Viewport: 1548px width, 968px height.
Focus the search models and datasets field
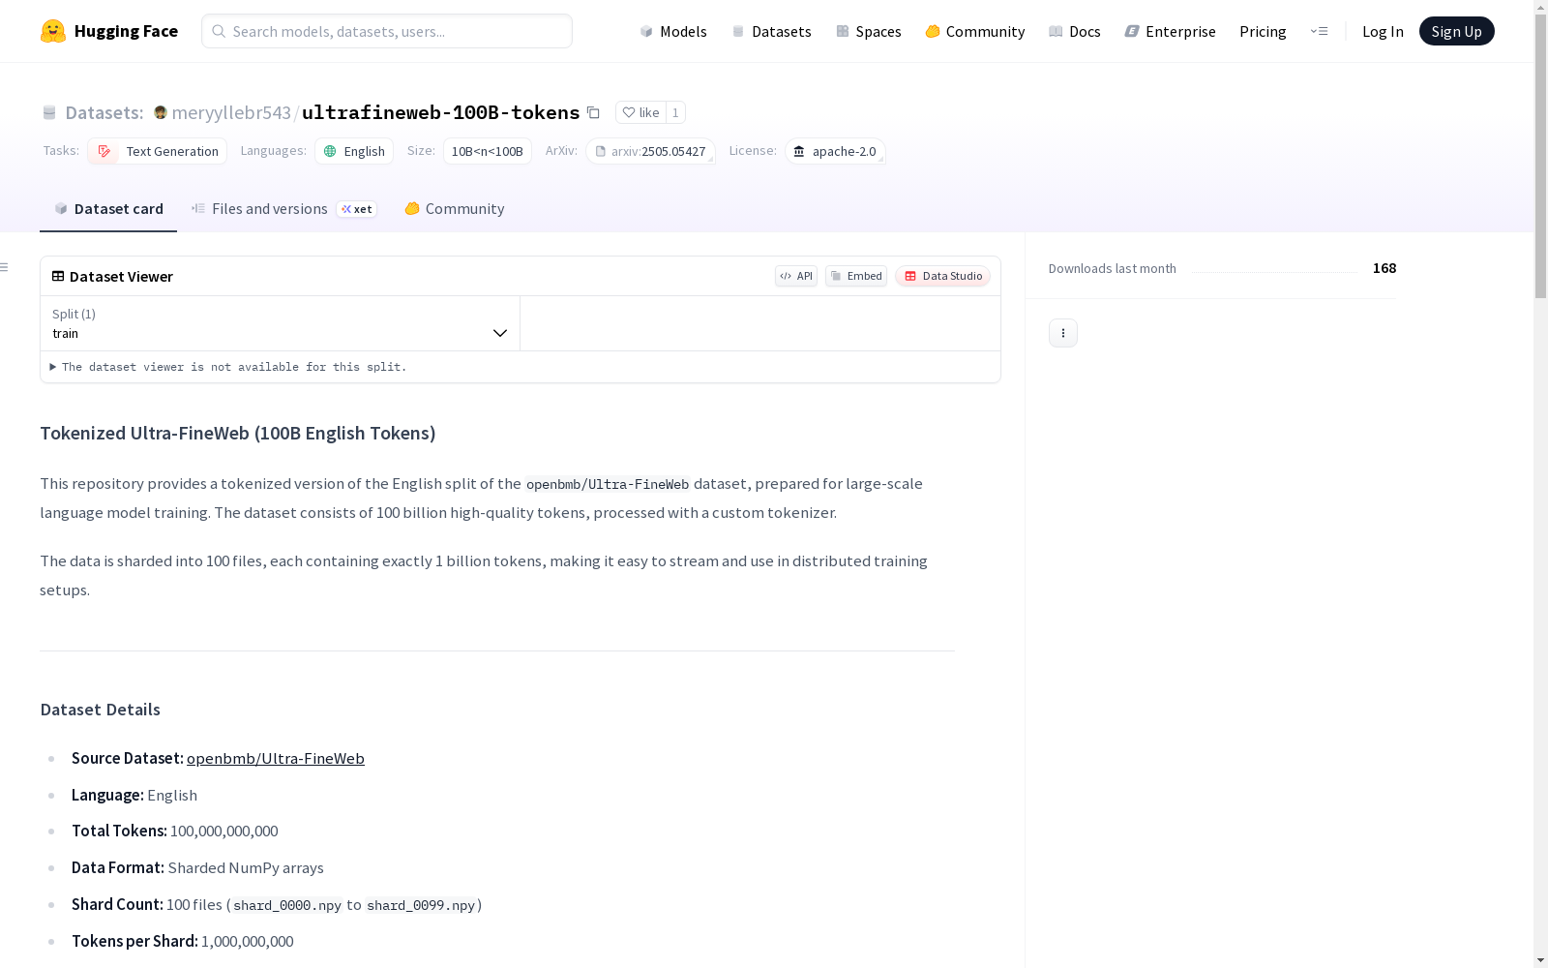[387, 31]
